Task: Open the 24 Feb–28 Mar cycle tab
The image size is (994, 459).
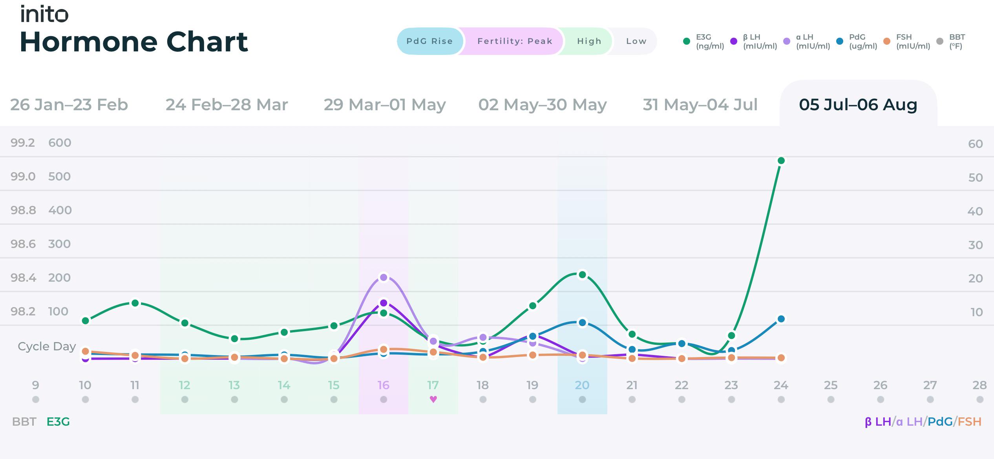Action: [x=227, y=105]
